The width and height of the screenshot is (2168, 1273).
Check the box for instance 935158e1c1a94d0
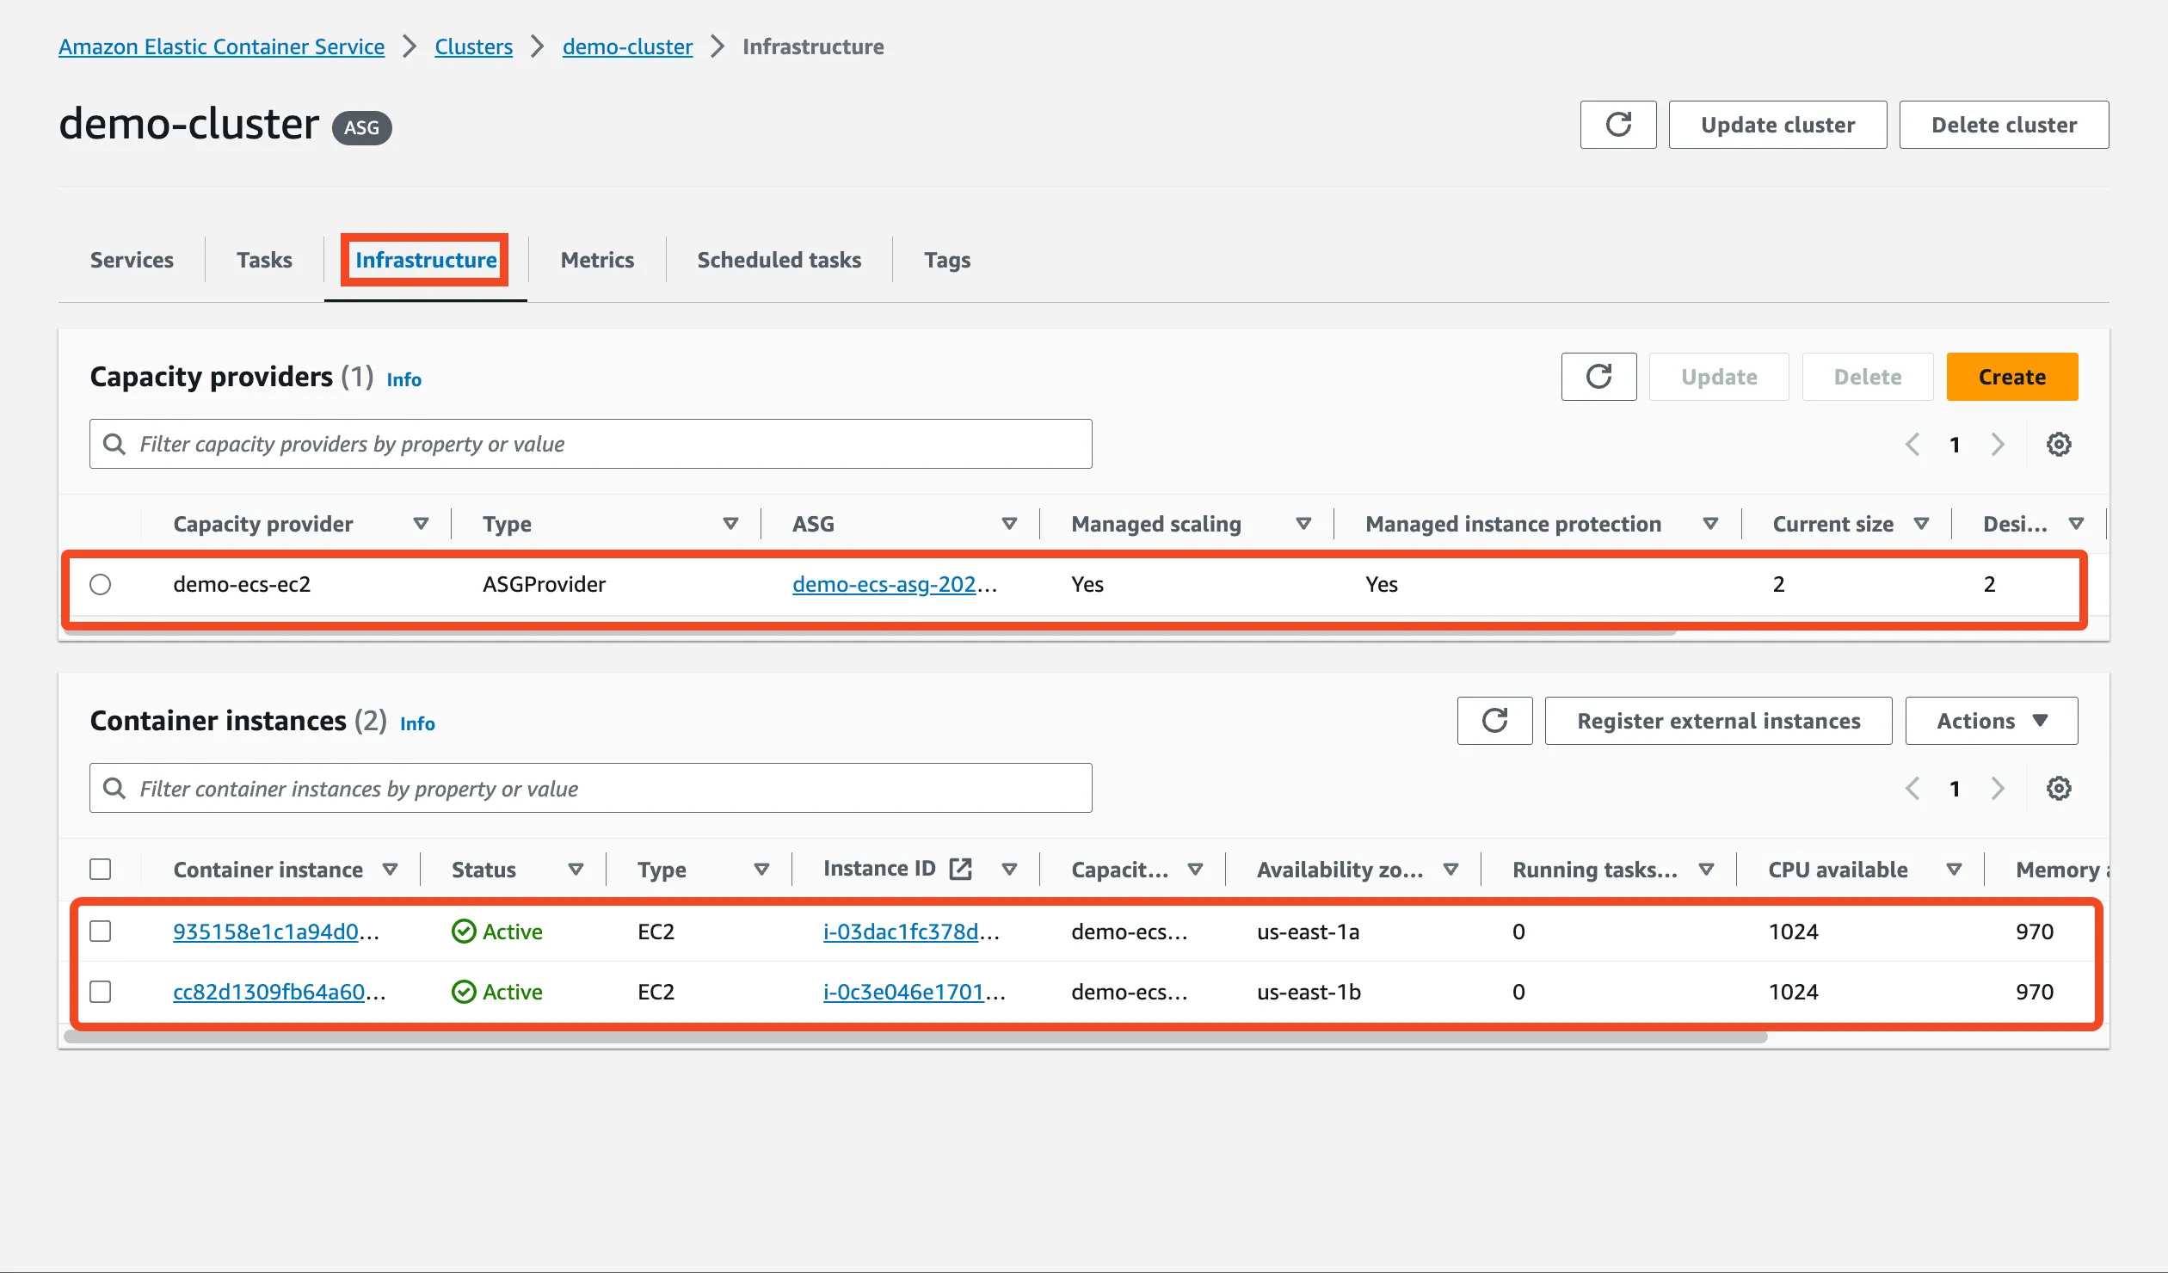tap(101, 932)
